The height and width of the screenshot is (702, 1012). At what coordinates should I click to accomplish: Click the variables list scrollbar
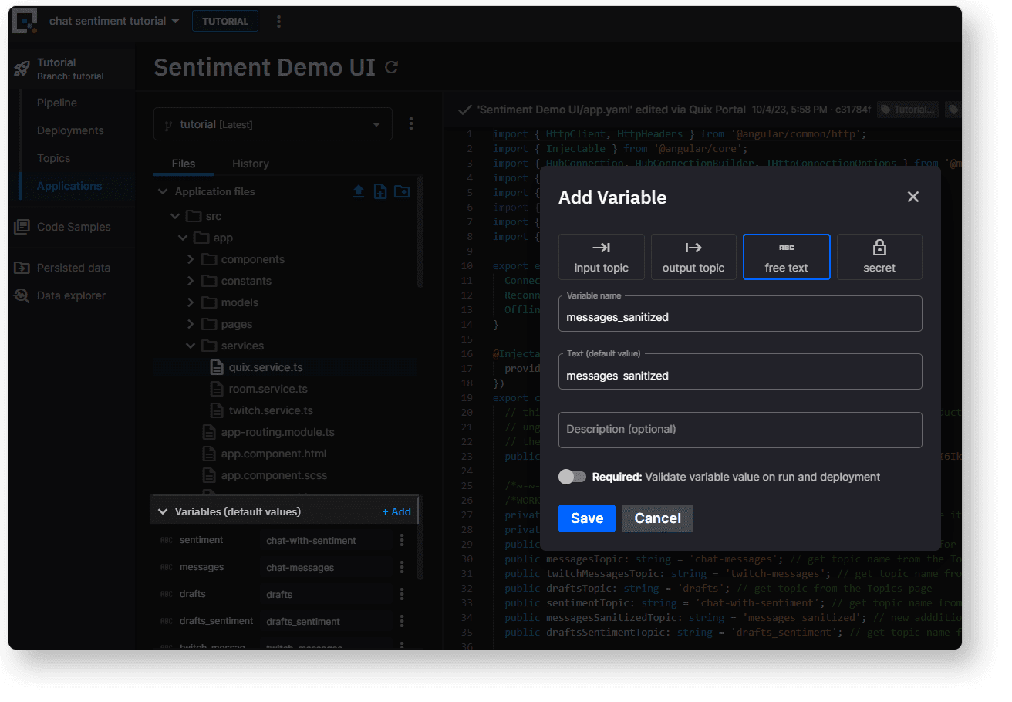pyautogui.click(x=420, y=552)
